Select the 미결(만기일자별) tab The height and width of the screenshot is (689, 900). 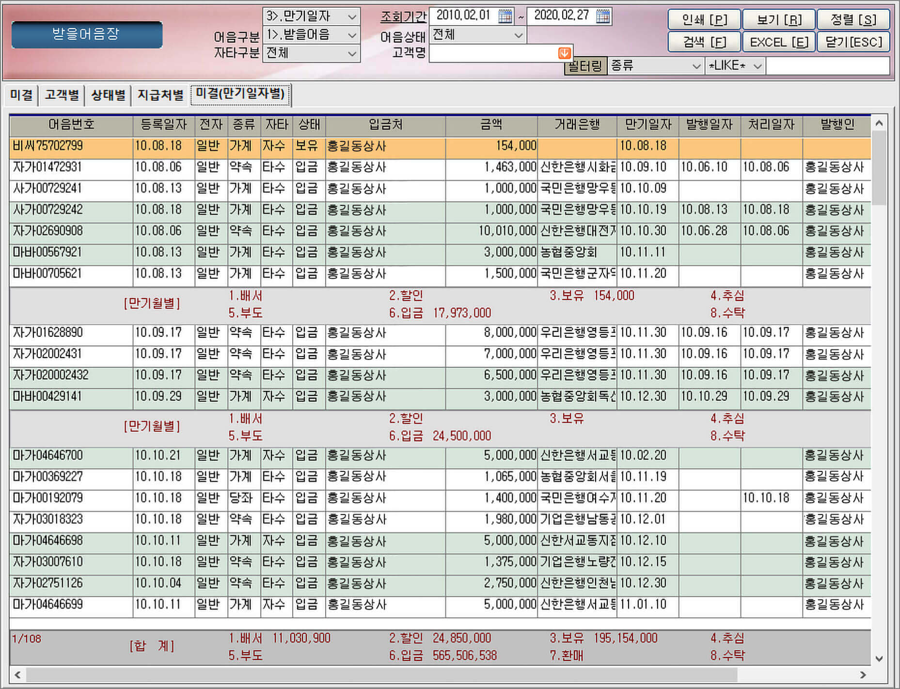(240, 94)
